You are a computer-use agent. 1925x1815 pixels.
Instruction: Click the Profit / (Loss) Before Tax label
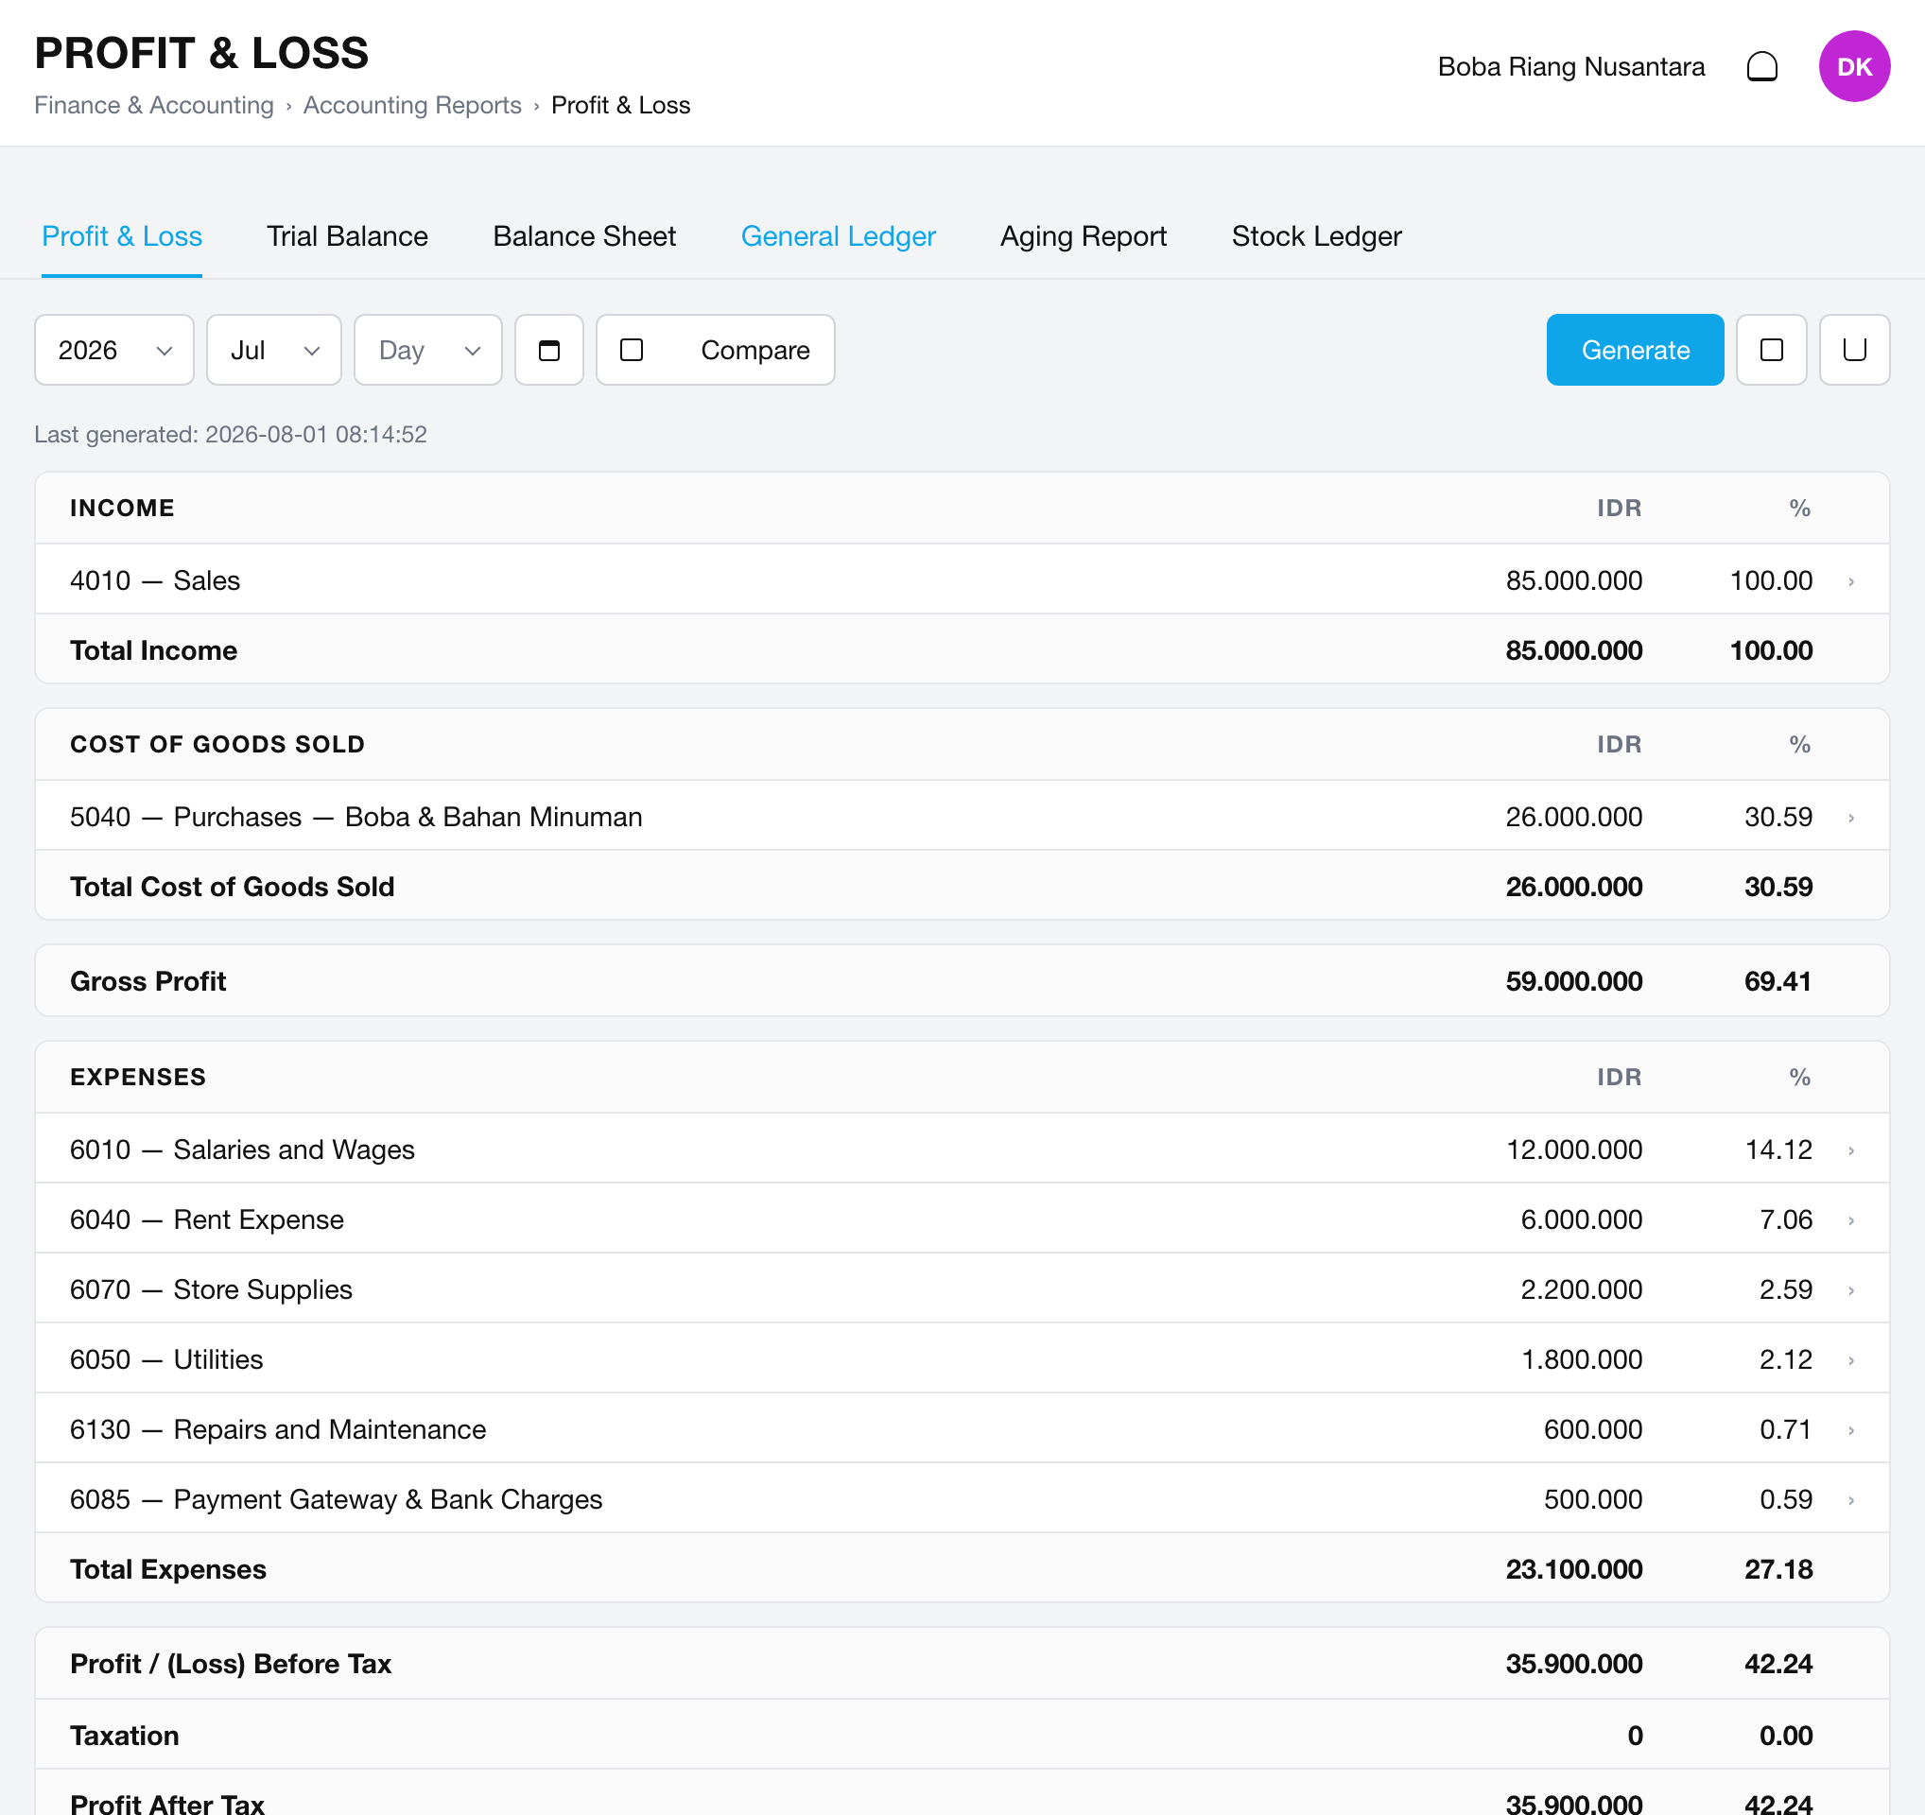click(231, 1664)
